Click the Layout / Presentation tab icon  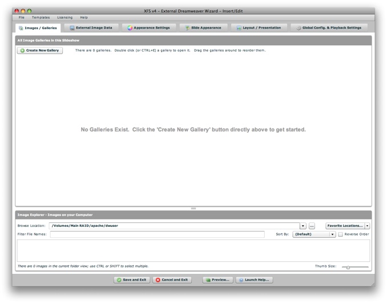click(x=239, y=27)
